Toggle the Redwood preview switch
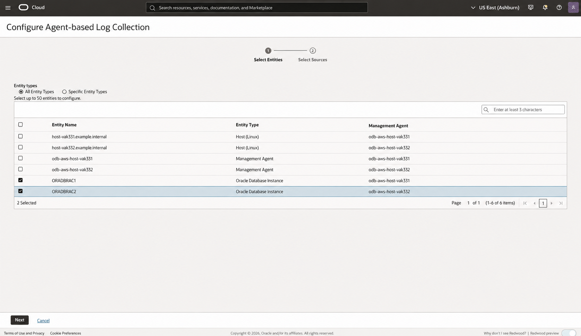 pyautogui.click(x=569, y=333)
